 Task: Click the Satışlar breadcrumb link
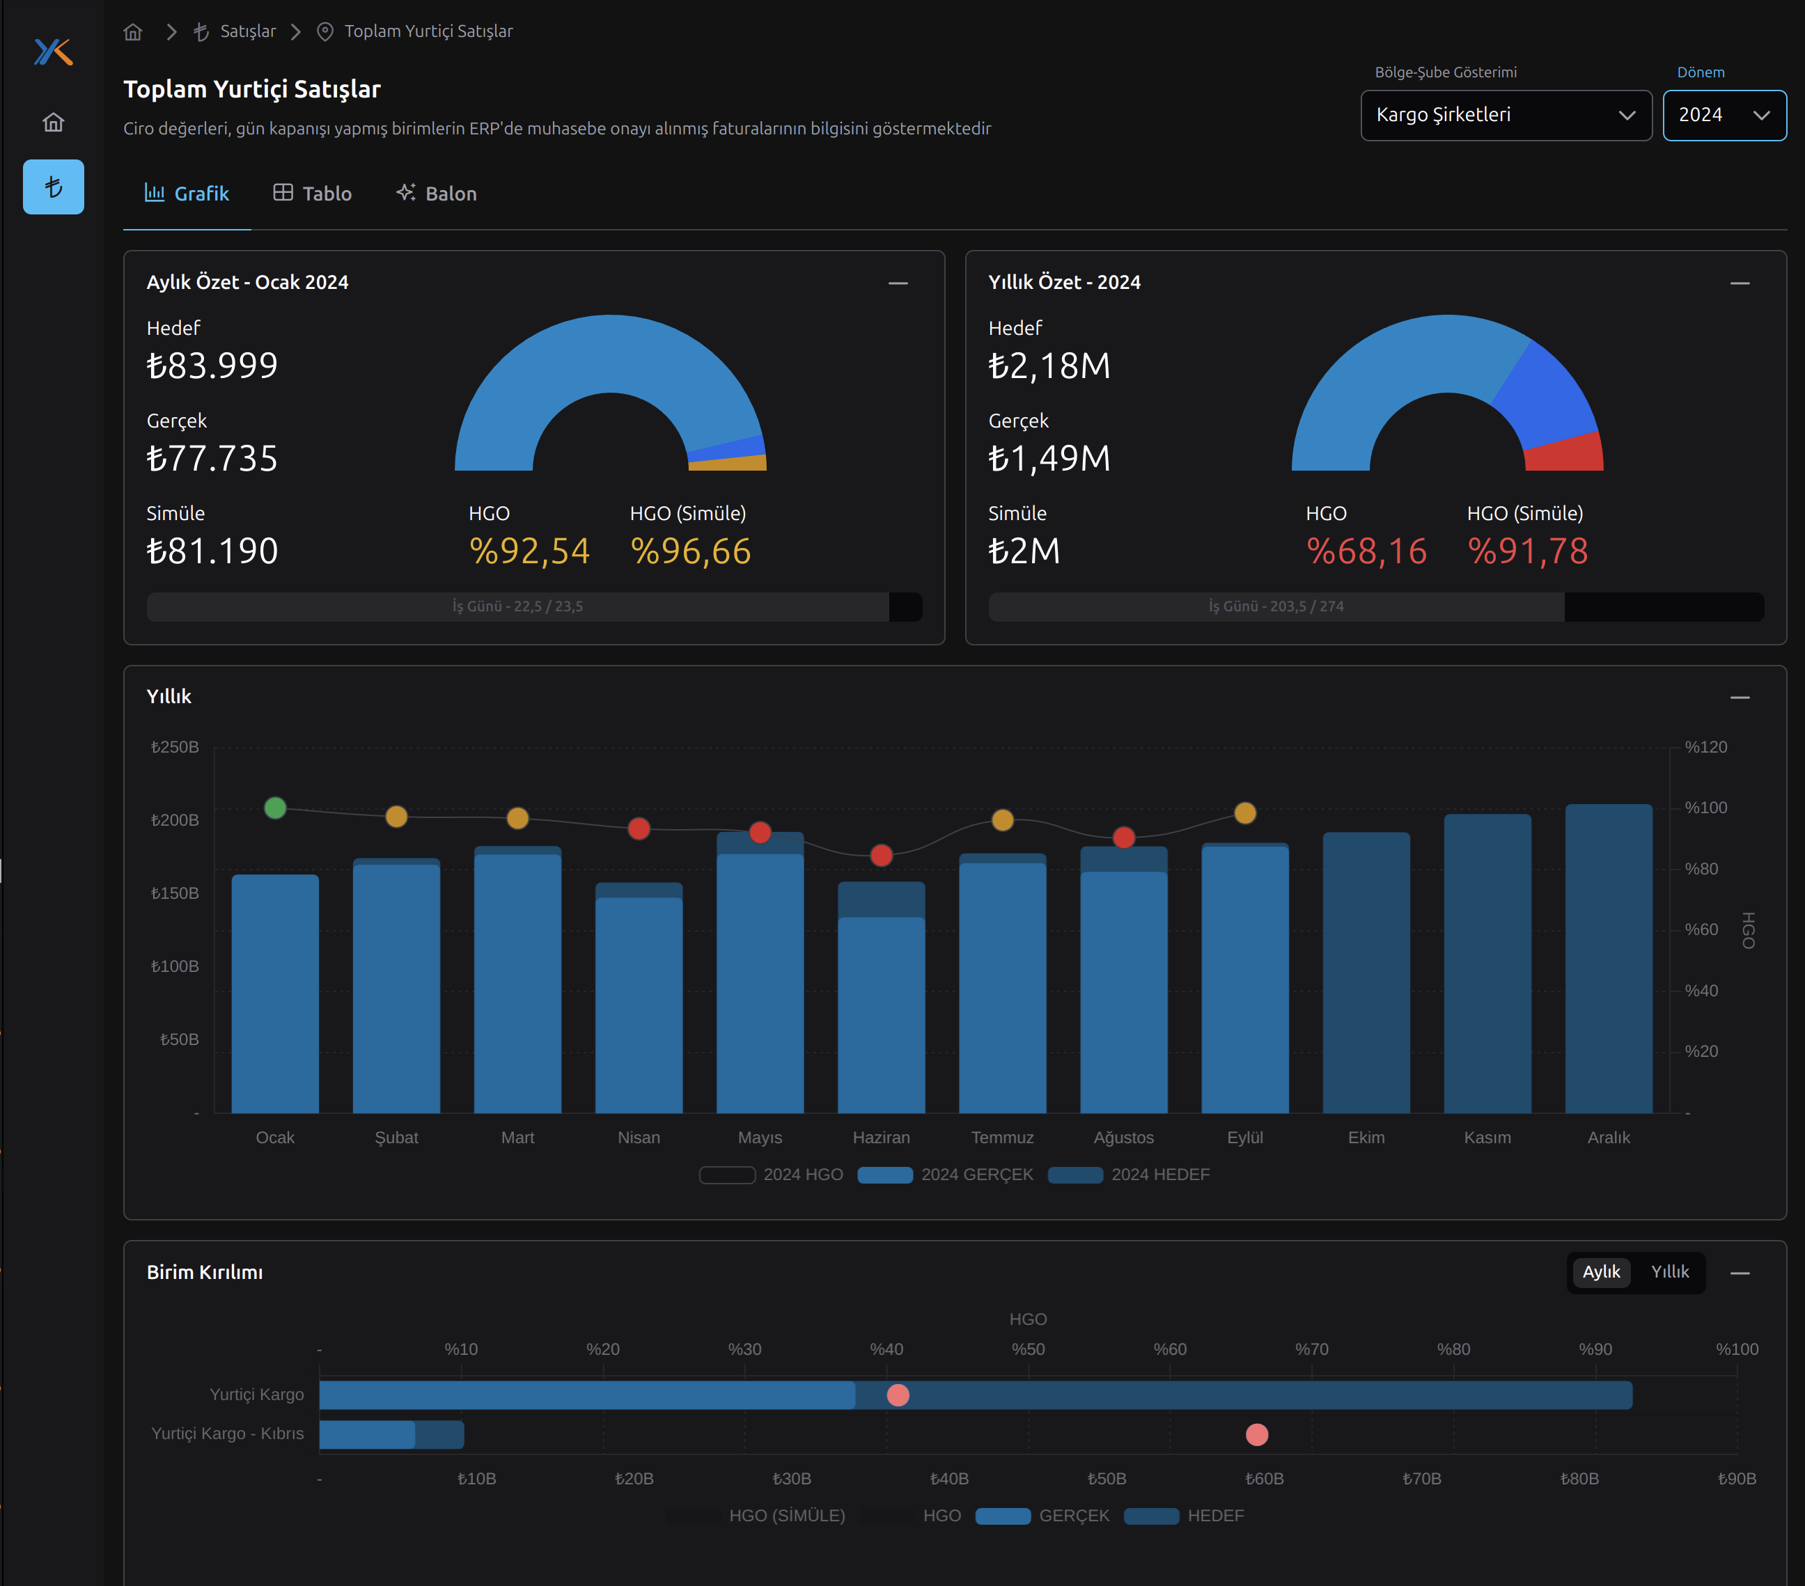[x=247, y=32]
